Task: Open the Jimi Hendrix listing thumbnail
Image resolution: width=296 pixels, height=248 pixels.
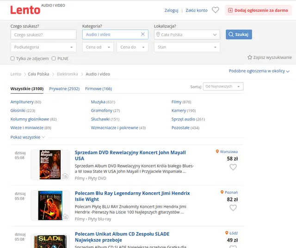Action: click(50, 206)
